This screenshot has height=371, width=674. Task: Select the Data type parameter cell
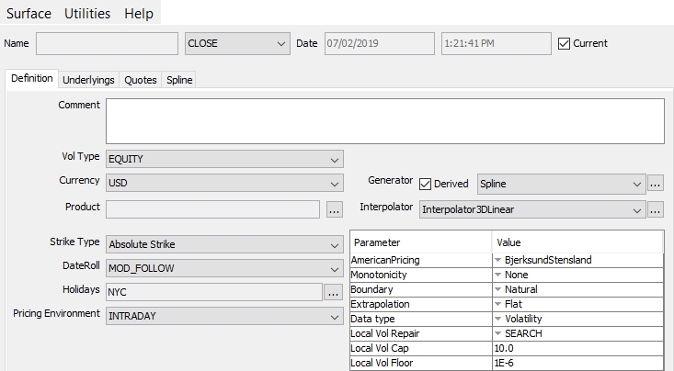click(x=421, y=319)
